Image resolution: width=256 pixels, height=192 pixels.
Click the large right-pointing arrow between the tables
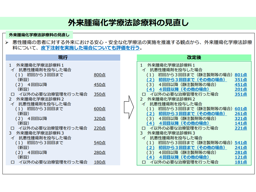tap(129, 106)
